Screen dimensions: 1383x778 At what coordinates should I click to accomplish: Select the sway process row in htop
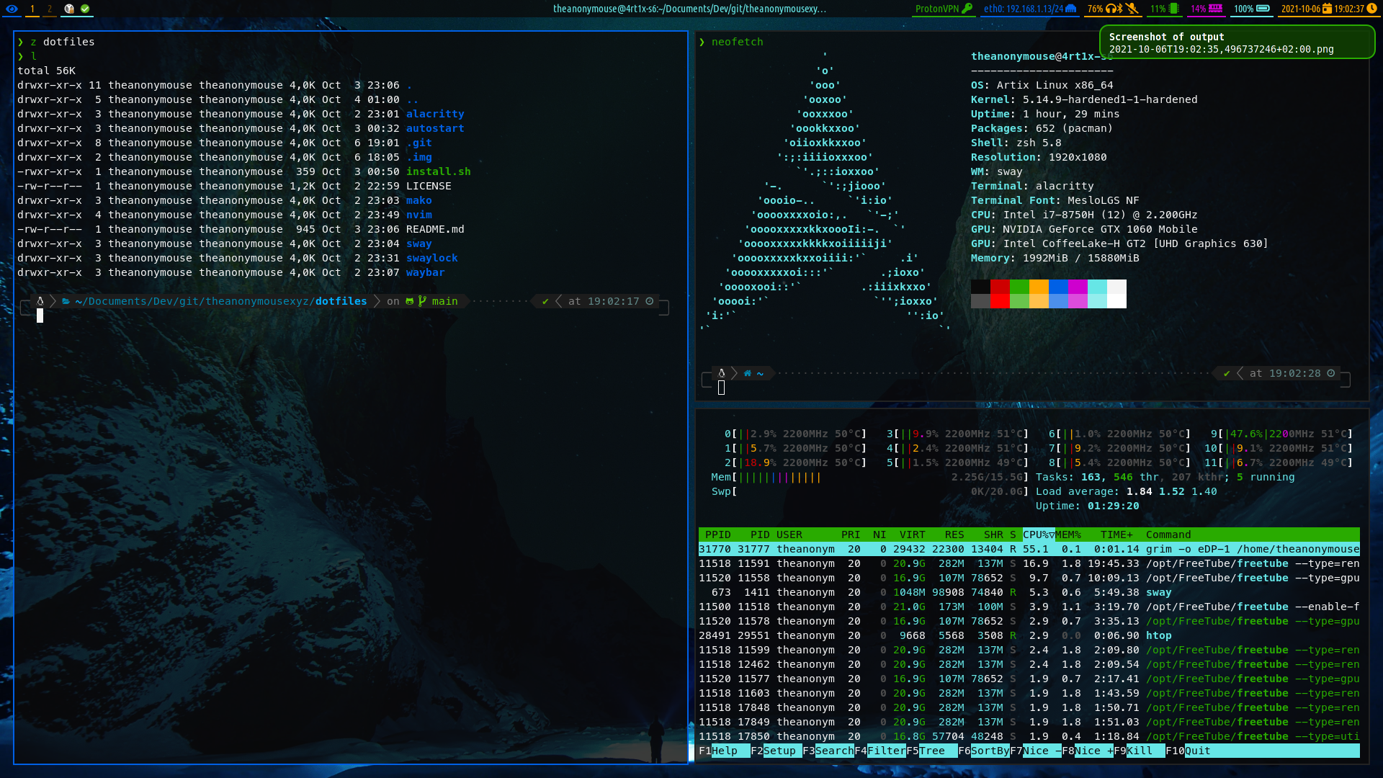click(x=1029, y=592)
